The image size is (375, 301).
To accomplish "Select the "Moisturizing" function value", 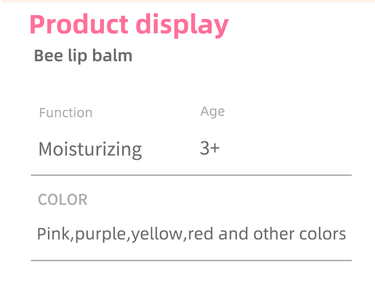I will (x=90, y=149).
